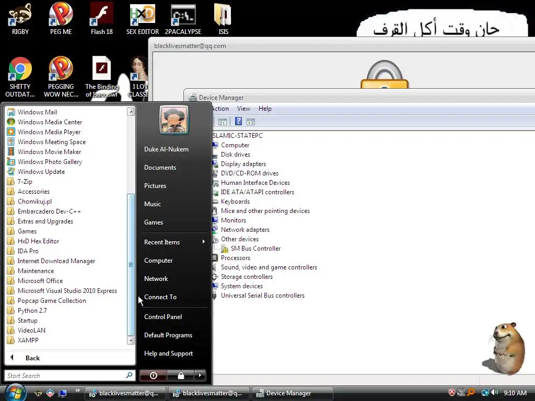Open the Action menu in Device Manager
This screenshot has width=535, height=401.
(x=220, y=109)
